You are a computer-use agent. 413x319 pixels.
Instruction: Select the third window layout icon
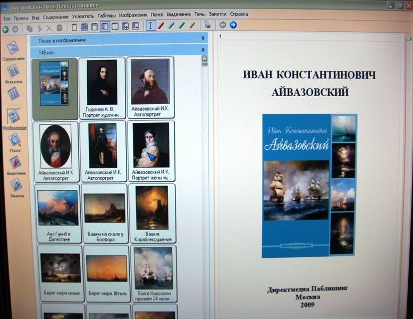95,27
